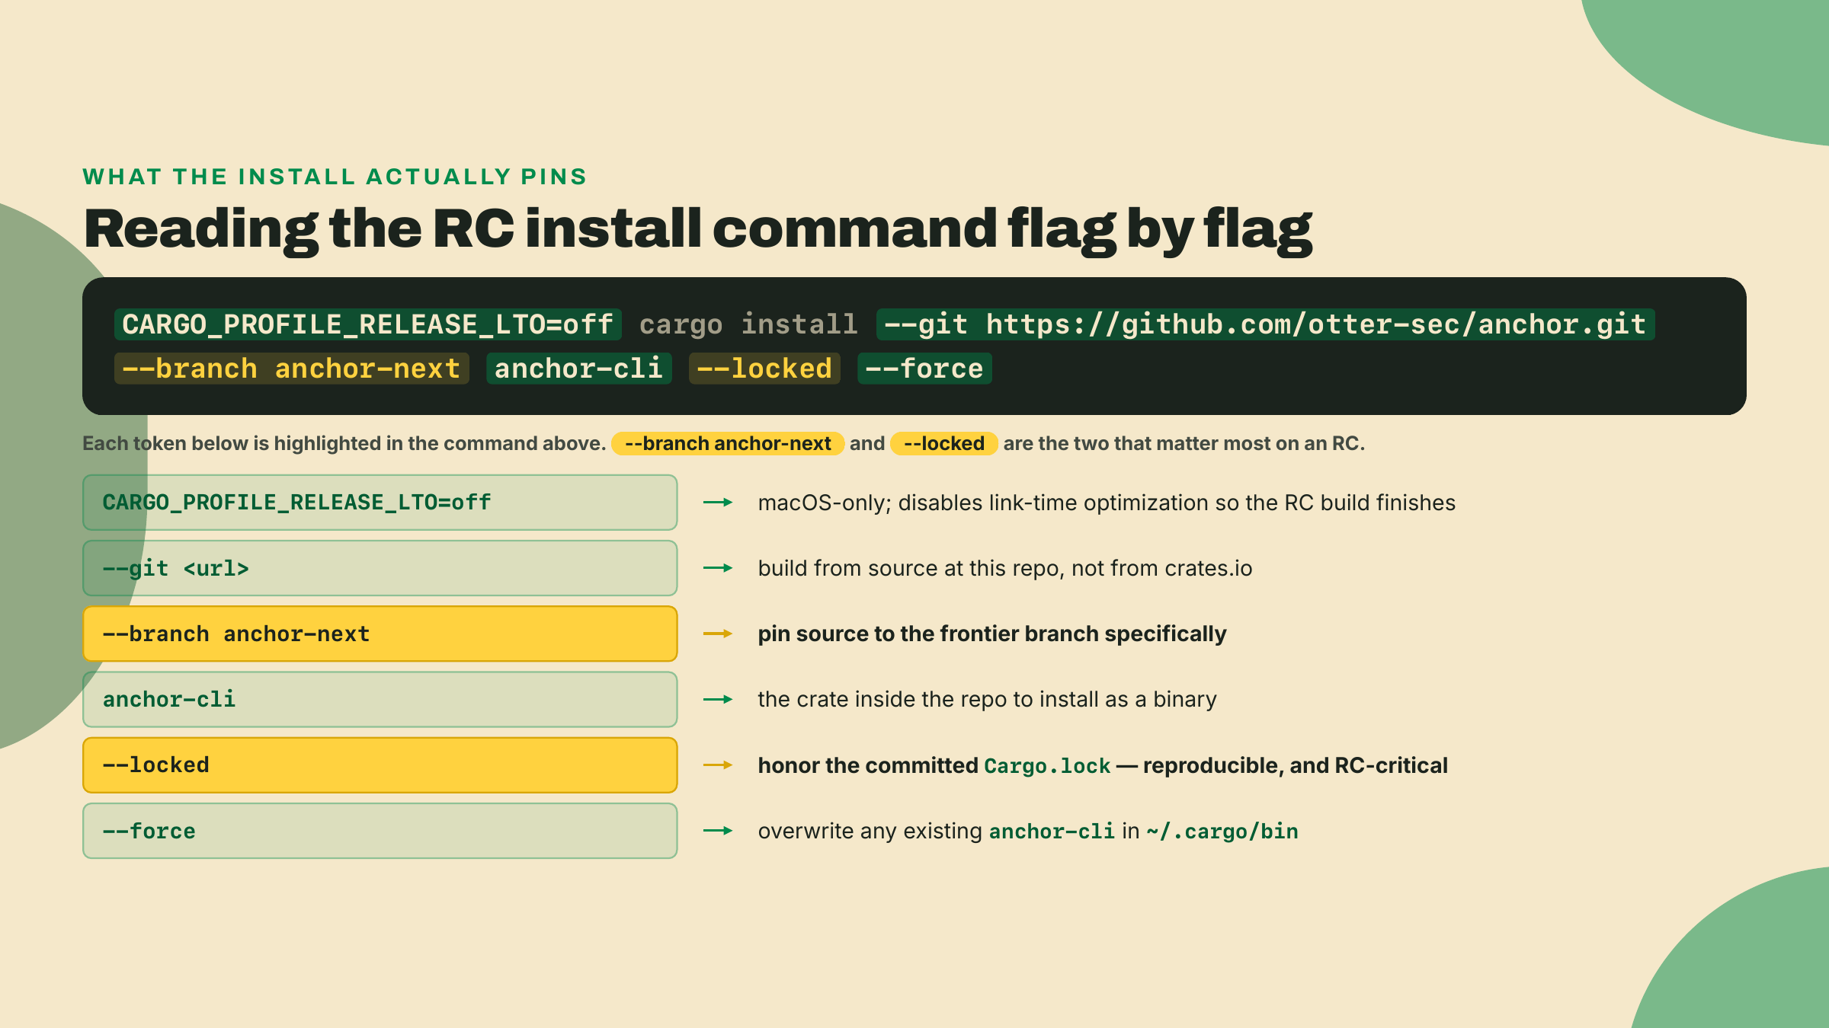
Task: Select the CARGO_PROFILE_RELEASE_LTO=off token in the command block
Action: click(368, 324)
